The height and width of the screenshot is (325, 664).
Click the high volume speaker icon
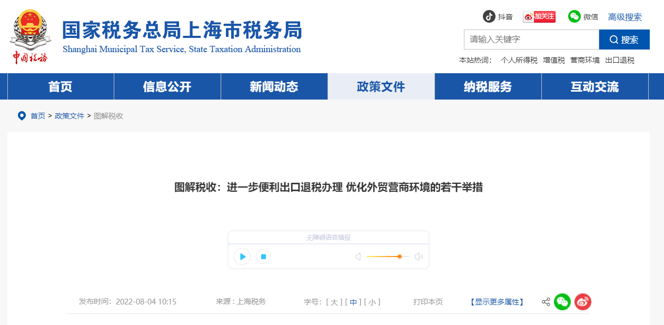coord(419,257)
